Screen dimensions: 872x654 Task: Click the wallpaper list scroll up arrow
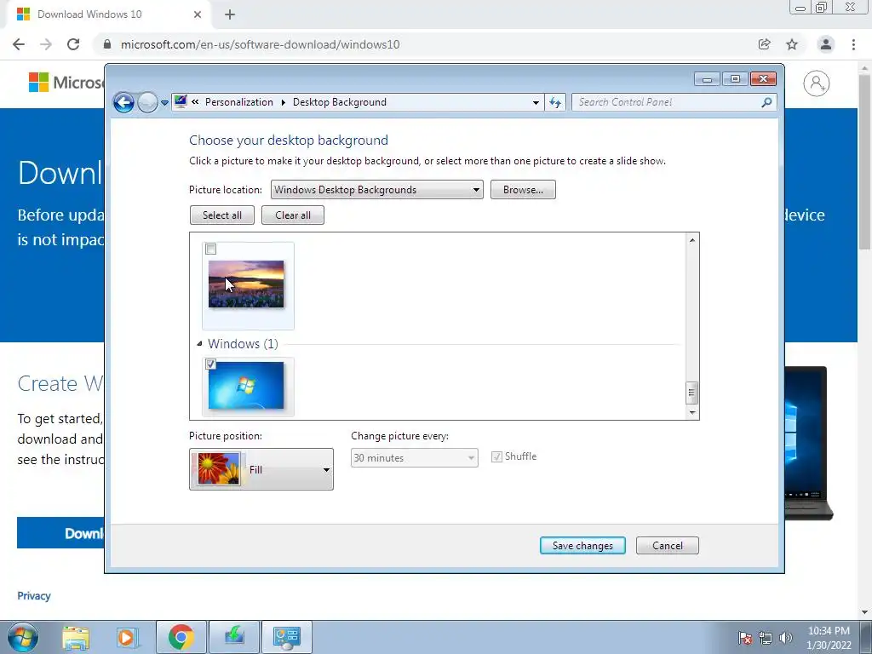(x=691, y=240)
